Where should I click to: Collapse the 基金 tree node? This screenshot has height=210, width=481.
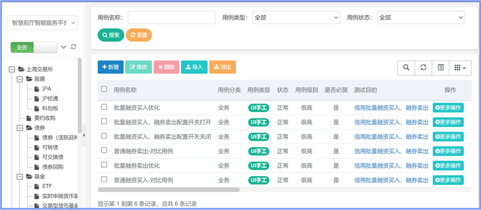click(20, 176)
